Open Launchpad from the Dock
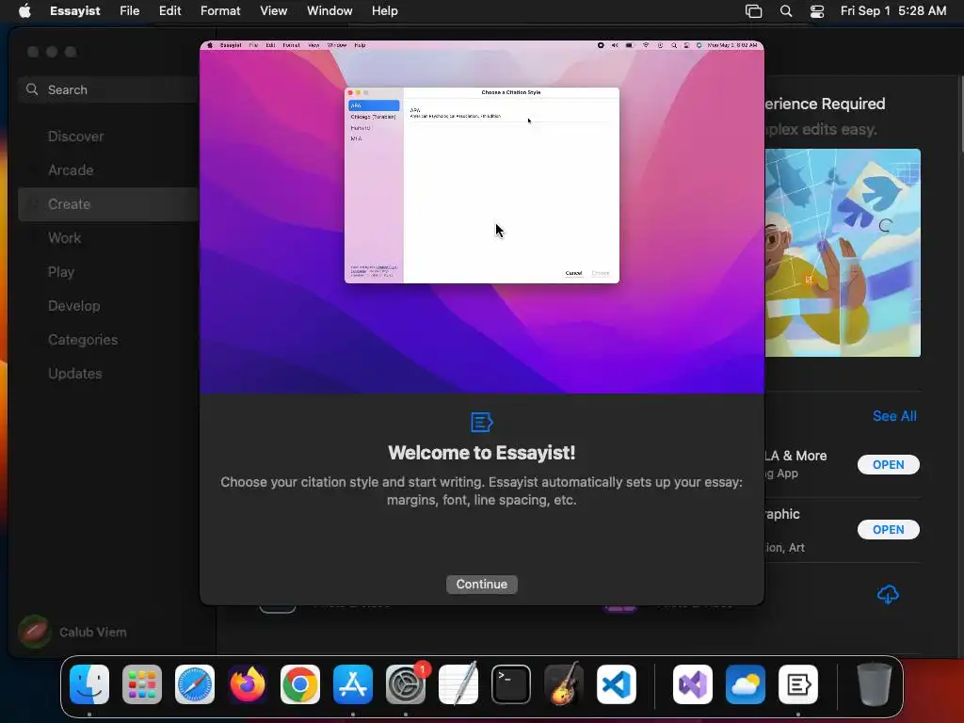This screenshot has height=723, width=964. click(142, 684)
